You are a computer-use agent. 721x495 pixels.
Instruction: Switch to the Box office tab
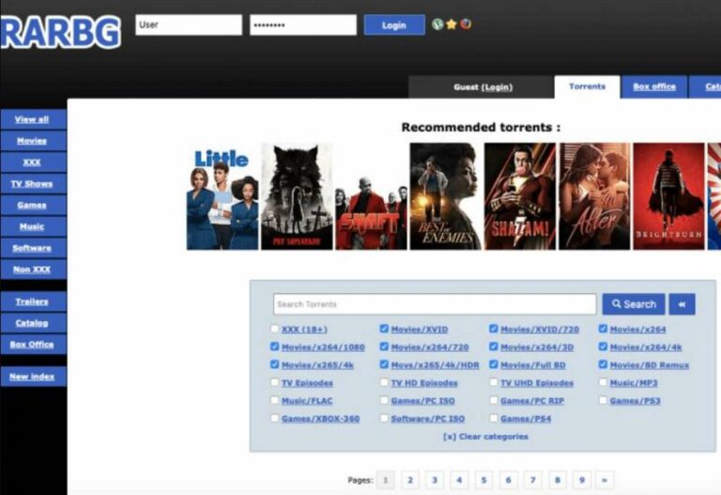click(x=653, y=87)
